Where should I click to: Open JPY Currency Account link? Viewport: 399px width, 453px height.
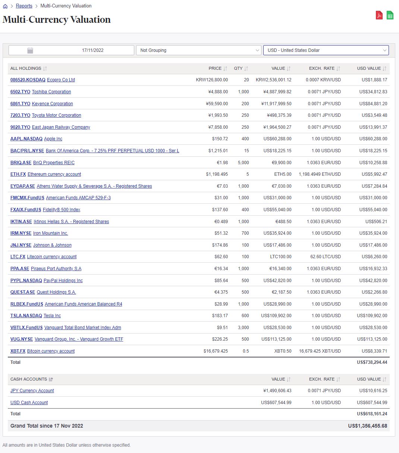pos(32,391)
